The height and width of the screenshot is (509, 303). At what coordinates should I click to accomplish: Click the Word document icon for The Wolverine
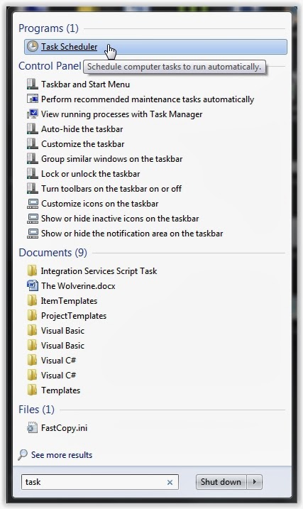tap(32, 285)
